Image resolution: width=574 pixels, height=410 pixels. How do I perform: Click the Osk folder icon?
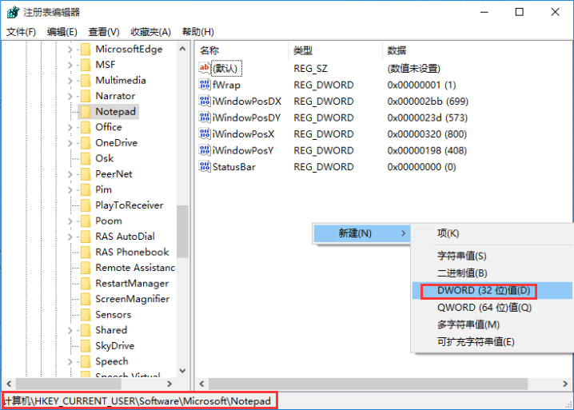click(86, 158)
